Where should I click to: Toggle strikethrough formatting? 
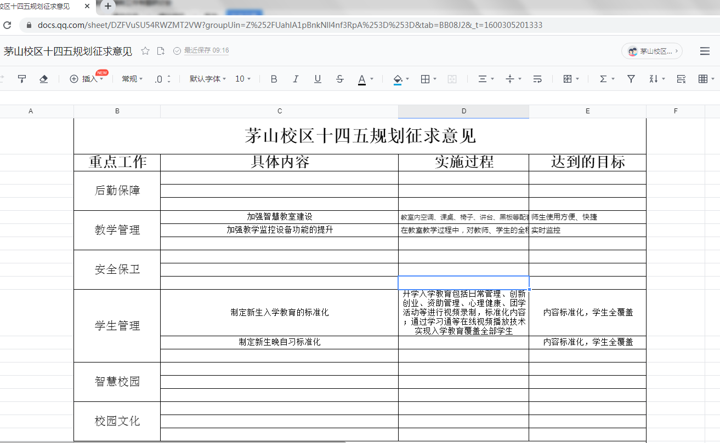[339, 79]
